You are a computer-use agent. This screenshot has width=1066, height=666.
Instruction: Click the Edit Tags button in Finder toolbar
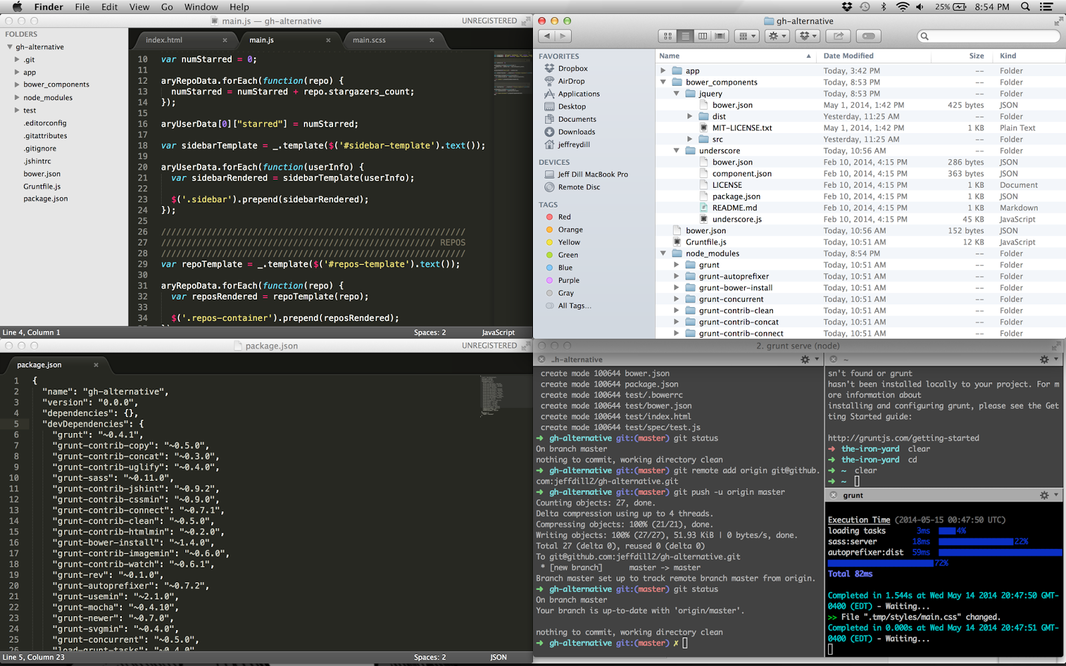[x=869, y=36]
